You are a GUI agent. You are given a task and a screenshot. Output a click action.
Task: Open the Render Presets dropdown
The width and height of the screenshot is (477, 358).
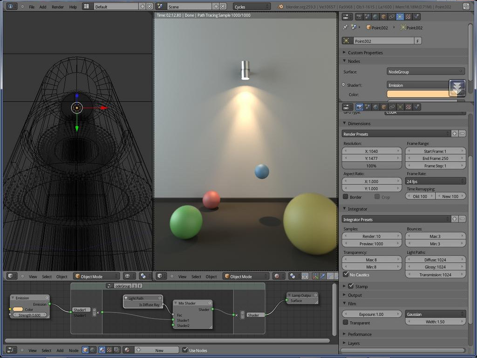(x=396, y=134)
